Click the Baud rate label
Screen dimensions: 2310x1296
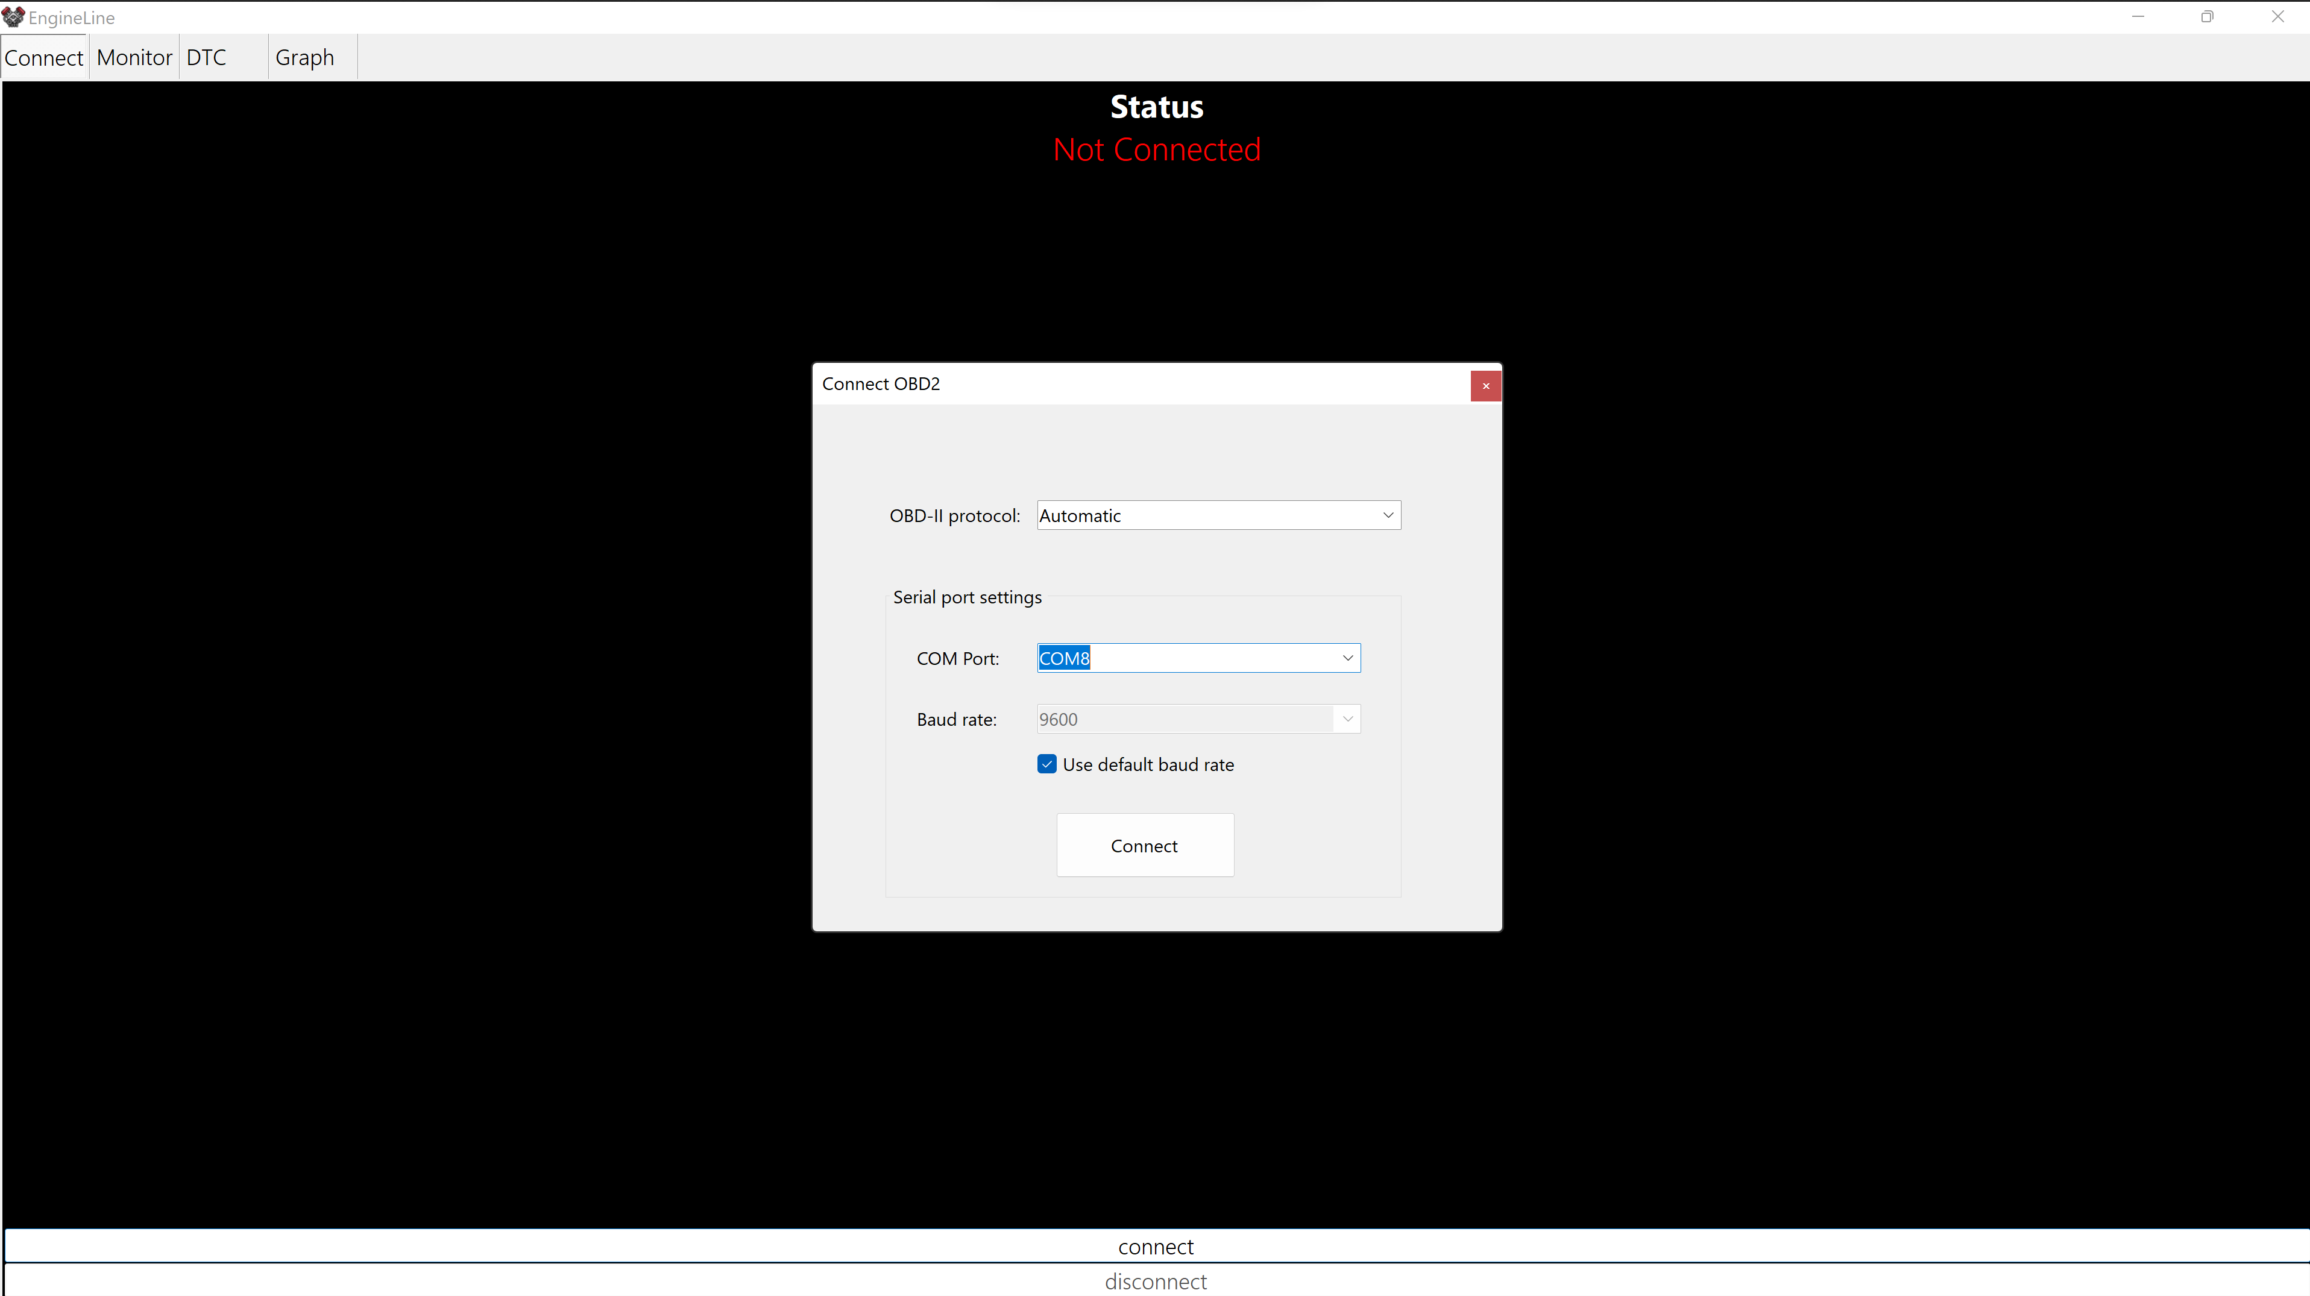coord(957,719)
